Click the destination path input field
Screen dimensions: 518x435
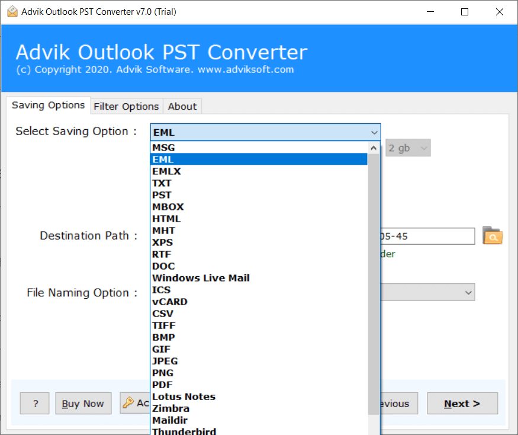click(427, 236)
